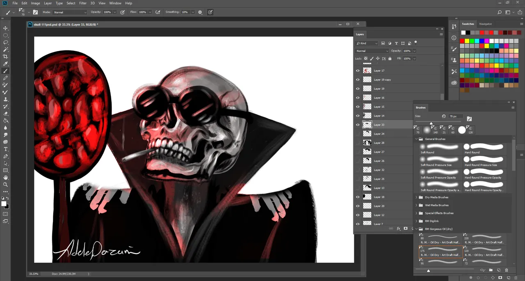Image resolution: width=525 pixels, height=281 pixels.
Task: Open layer blend mode Normal dropdown
Action: [x=372, y=51]
